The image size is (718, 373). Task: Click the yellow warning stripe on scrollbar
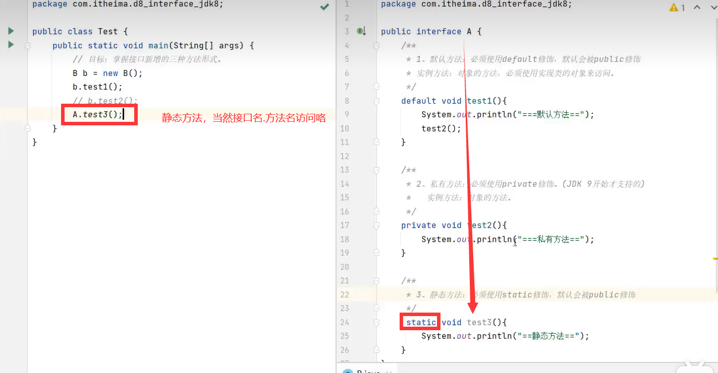tap(715, 258)
